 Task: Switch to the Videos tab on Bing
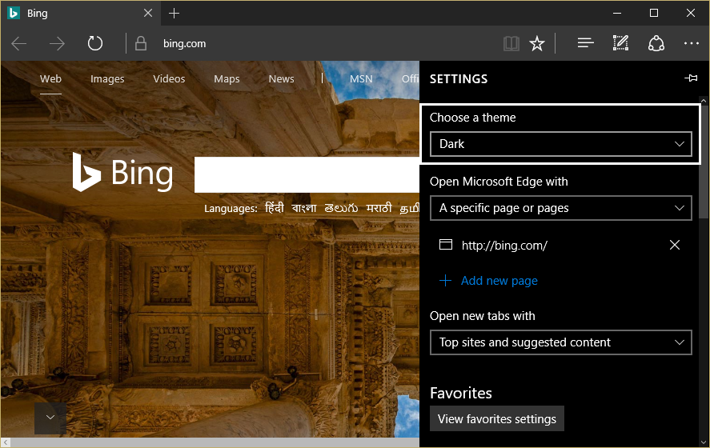[169, 79]
